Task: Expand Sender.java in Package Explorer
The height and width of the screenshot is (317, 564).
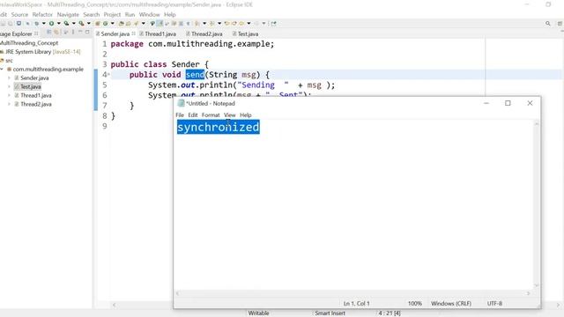Action: click(x=9, y=77)
